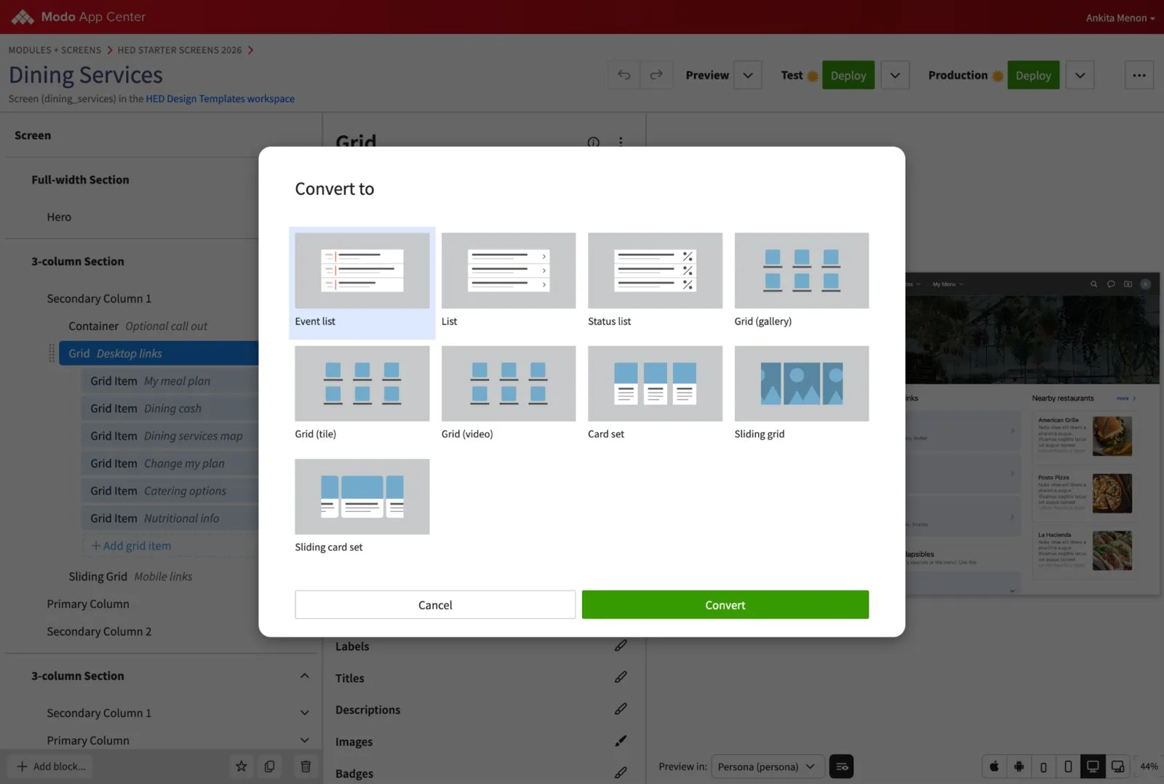
Task: Click the star favorite icon
Action: [x=242, y=766]
